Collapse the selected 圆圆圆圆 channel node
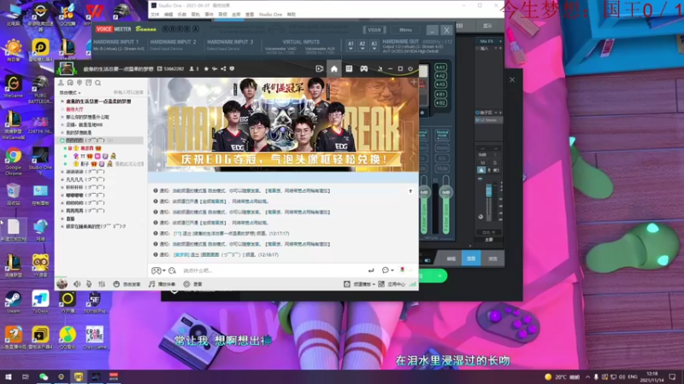684x384 pixels. tap(62, 141)
